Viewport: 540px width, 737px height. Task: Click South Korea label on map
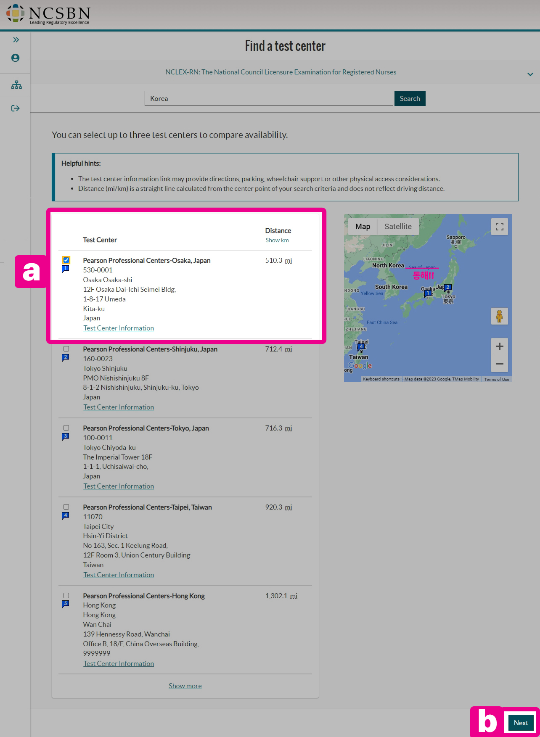point(391,287)
